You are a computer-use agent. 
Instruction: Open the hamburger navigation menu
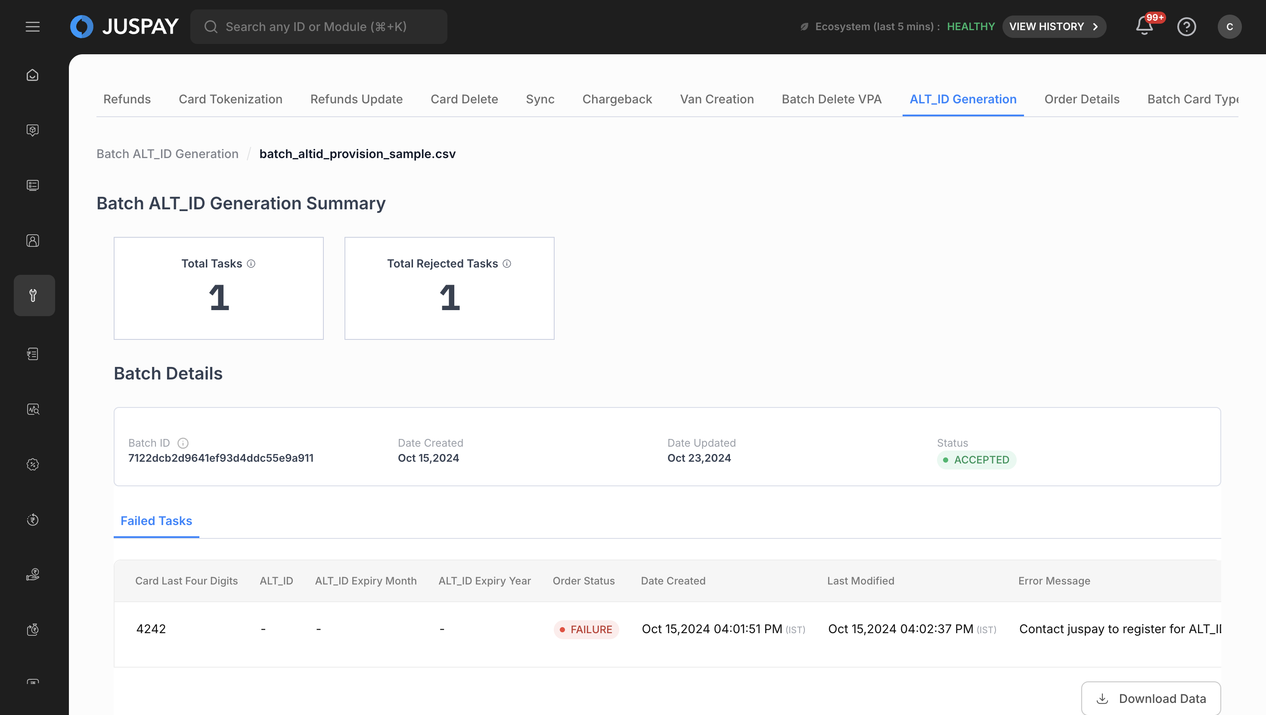pos(32,27)
